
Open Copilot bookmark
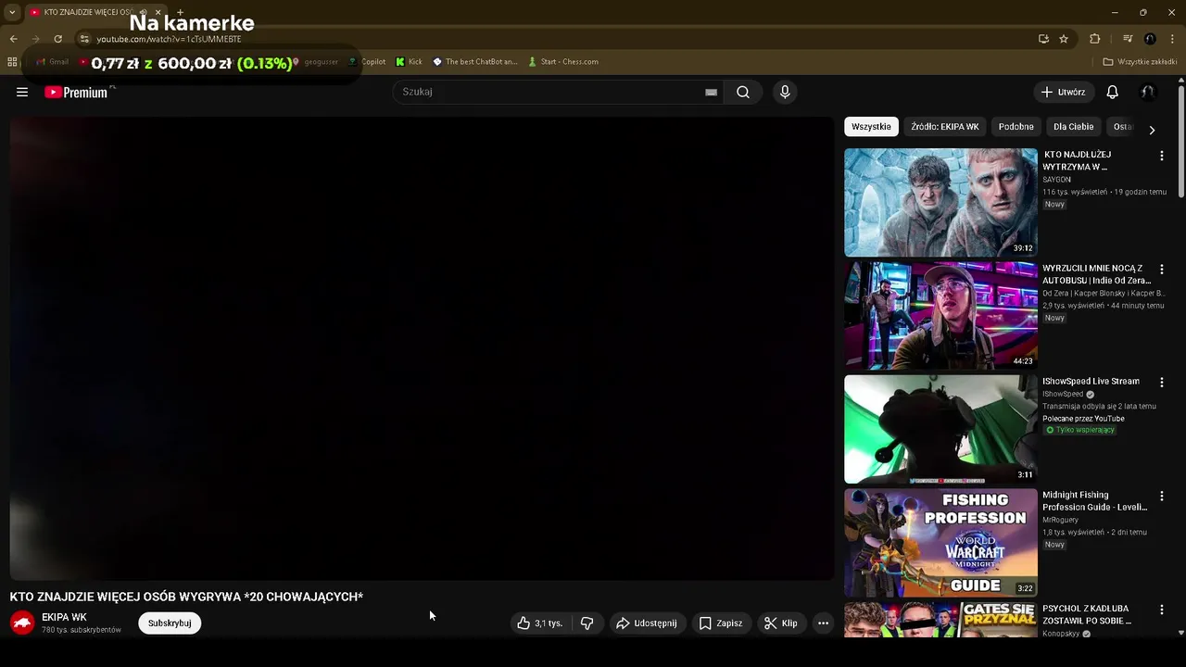(x=367, y=62)
